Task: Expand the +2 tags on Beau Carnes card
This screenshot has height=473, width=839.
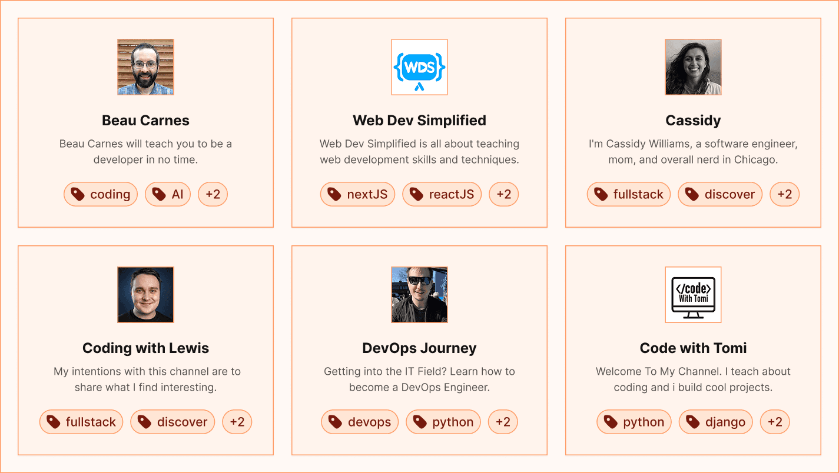Action: pos(213,194)
